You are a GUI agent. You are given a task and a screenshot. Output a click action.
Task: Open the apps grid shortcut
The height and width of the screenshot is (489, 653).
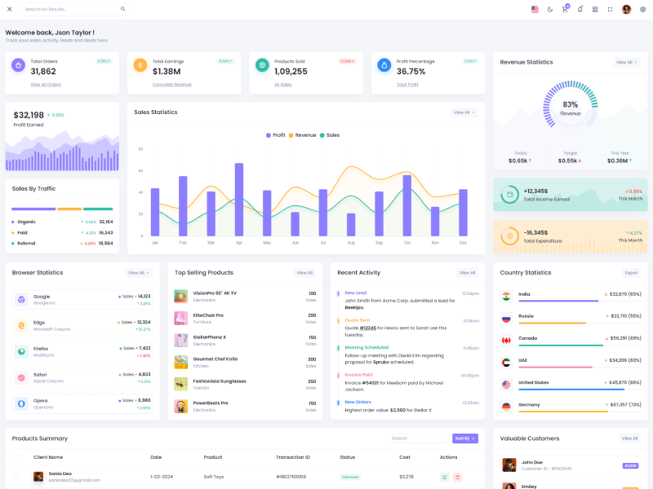[x=595, y=9]
